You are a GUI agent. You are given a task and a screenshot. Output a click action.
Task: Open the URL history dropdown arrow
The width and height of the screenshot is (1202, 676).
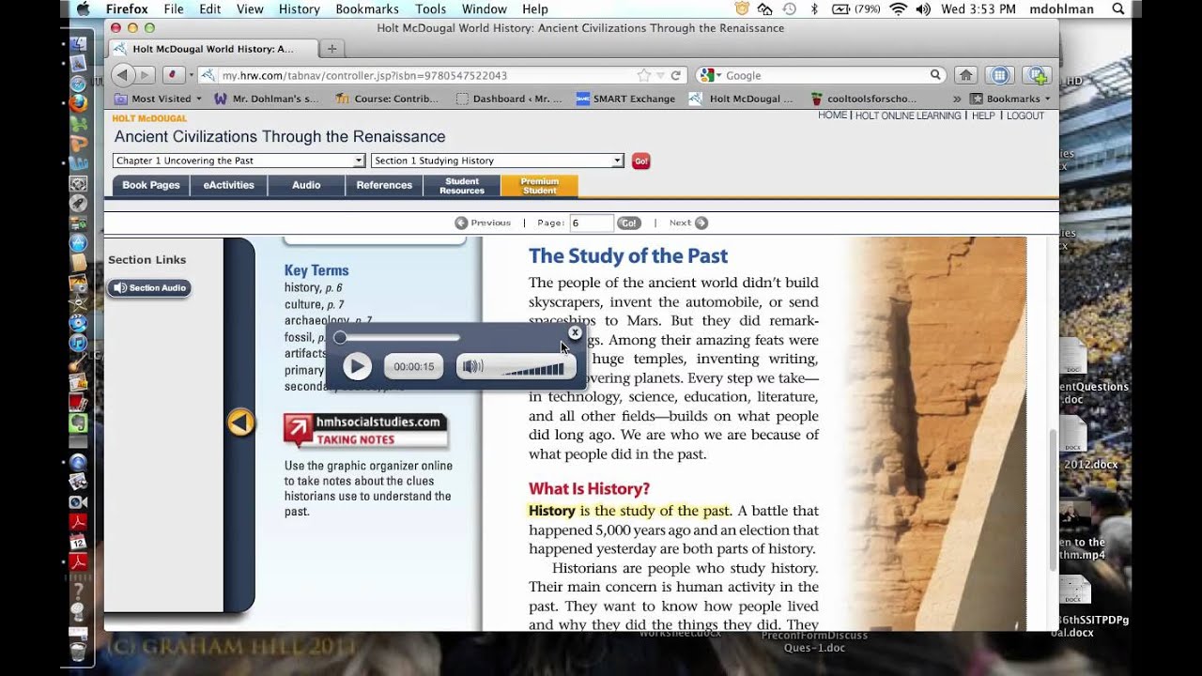tap(661, 75)
